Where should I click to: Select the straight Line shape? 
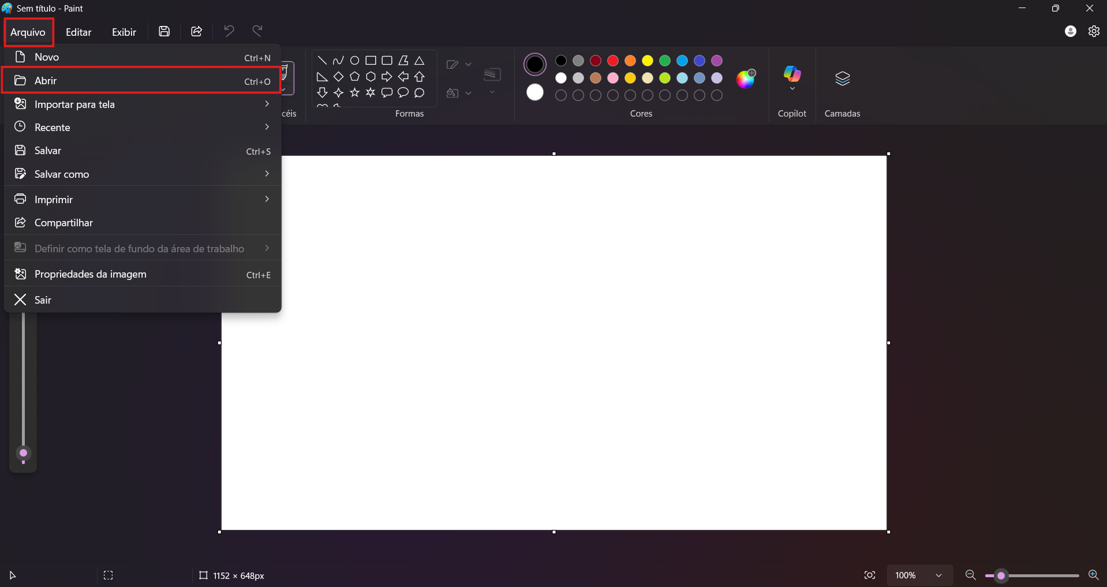[x=322, y=61]
